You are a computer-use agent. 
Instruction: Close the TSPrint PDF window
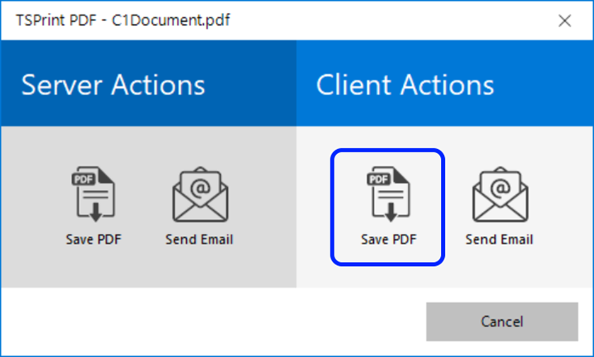(564, 20)
